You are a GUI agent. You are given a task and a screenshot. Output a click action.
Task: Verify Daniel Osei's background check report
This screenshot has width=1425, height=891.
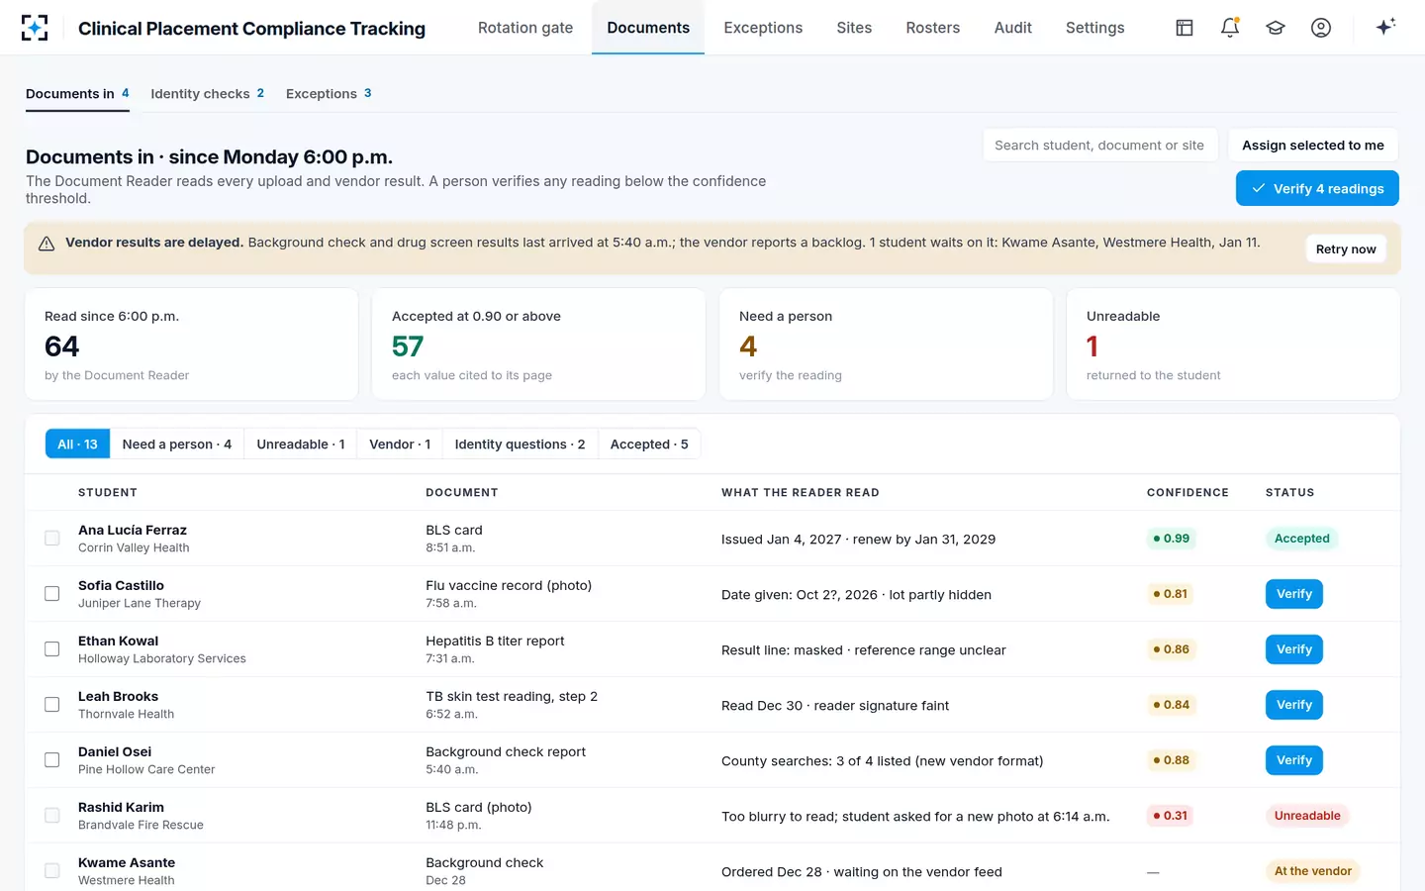tap(1294, 760)
